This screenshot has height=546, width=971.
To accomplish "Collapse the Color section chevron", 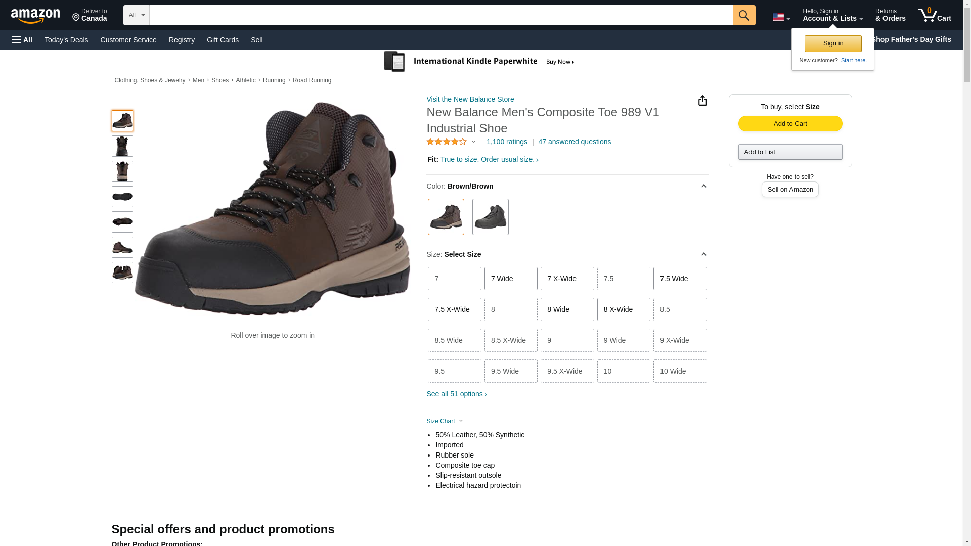I will (x=703, y=186).
